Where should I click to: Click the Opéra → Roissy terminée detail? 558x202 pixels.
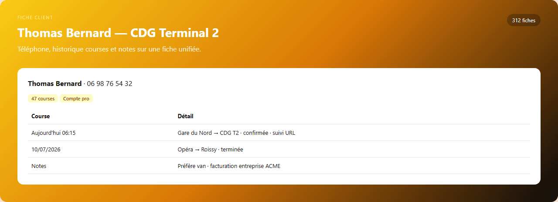211,150
